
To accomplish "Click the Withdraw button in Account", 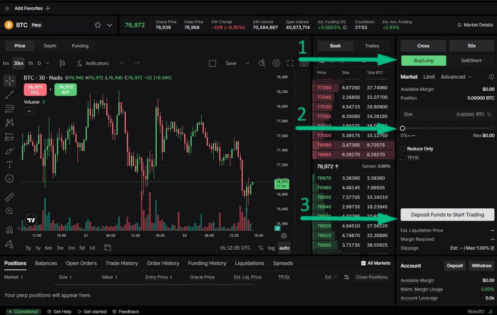I will coord(481,266).
